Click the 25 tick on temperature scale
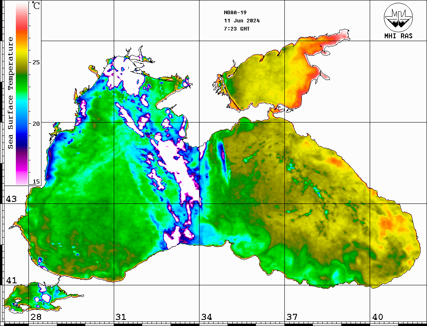 (x=36, y=62)
